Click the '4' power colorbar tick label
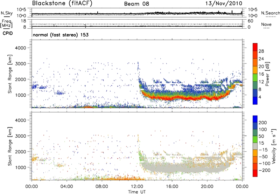Image resolution: width=280 pixels, height=194 pixels. 260,97
